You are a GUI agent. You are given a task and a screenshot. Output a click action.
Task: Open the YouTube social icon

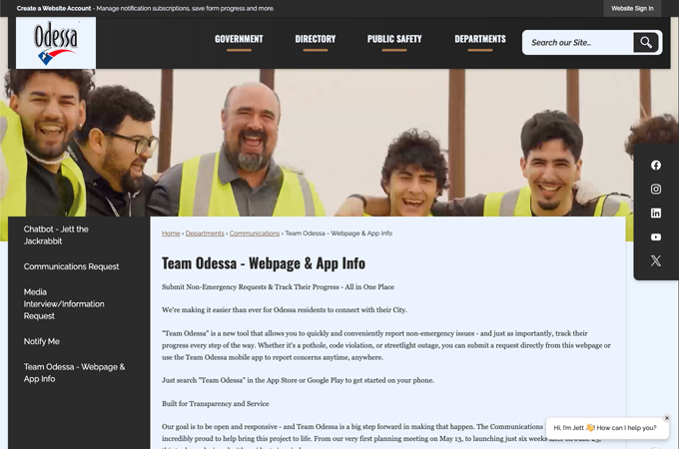pos(656,237)
